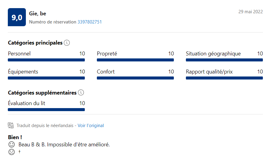271x159 pixels.
Task: Click Voir l'original link
Action: [x=91, y=126]
